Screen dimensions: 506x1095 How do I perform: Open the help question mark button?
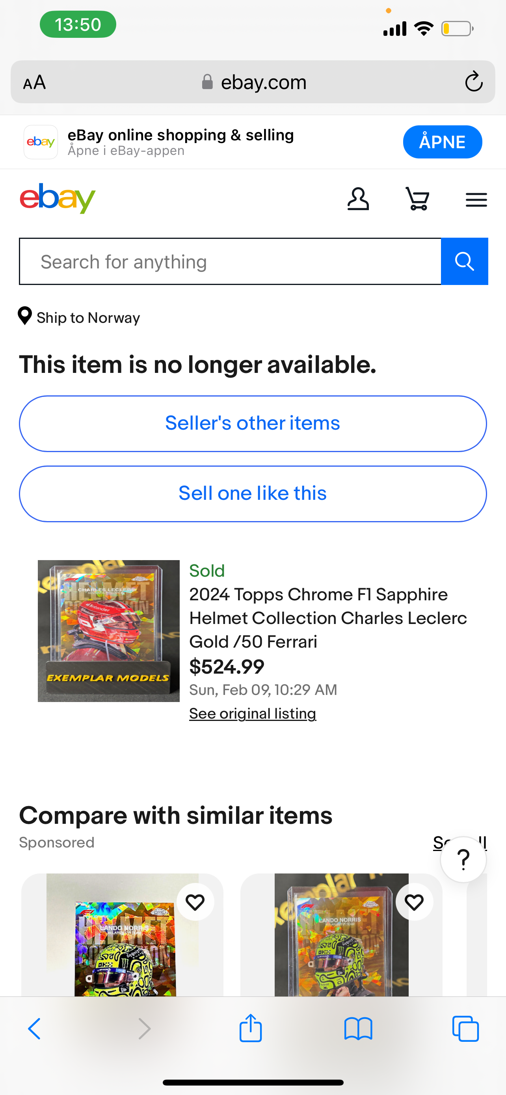463,860
